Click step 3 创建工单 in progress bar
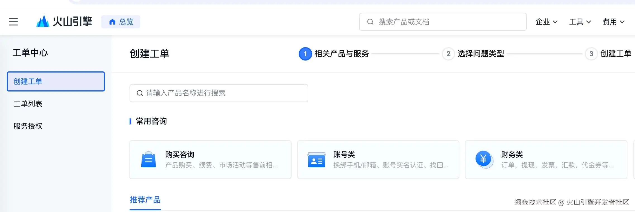Screen dimensions: 635x212 coord(608,54)
